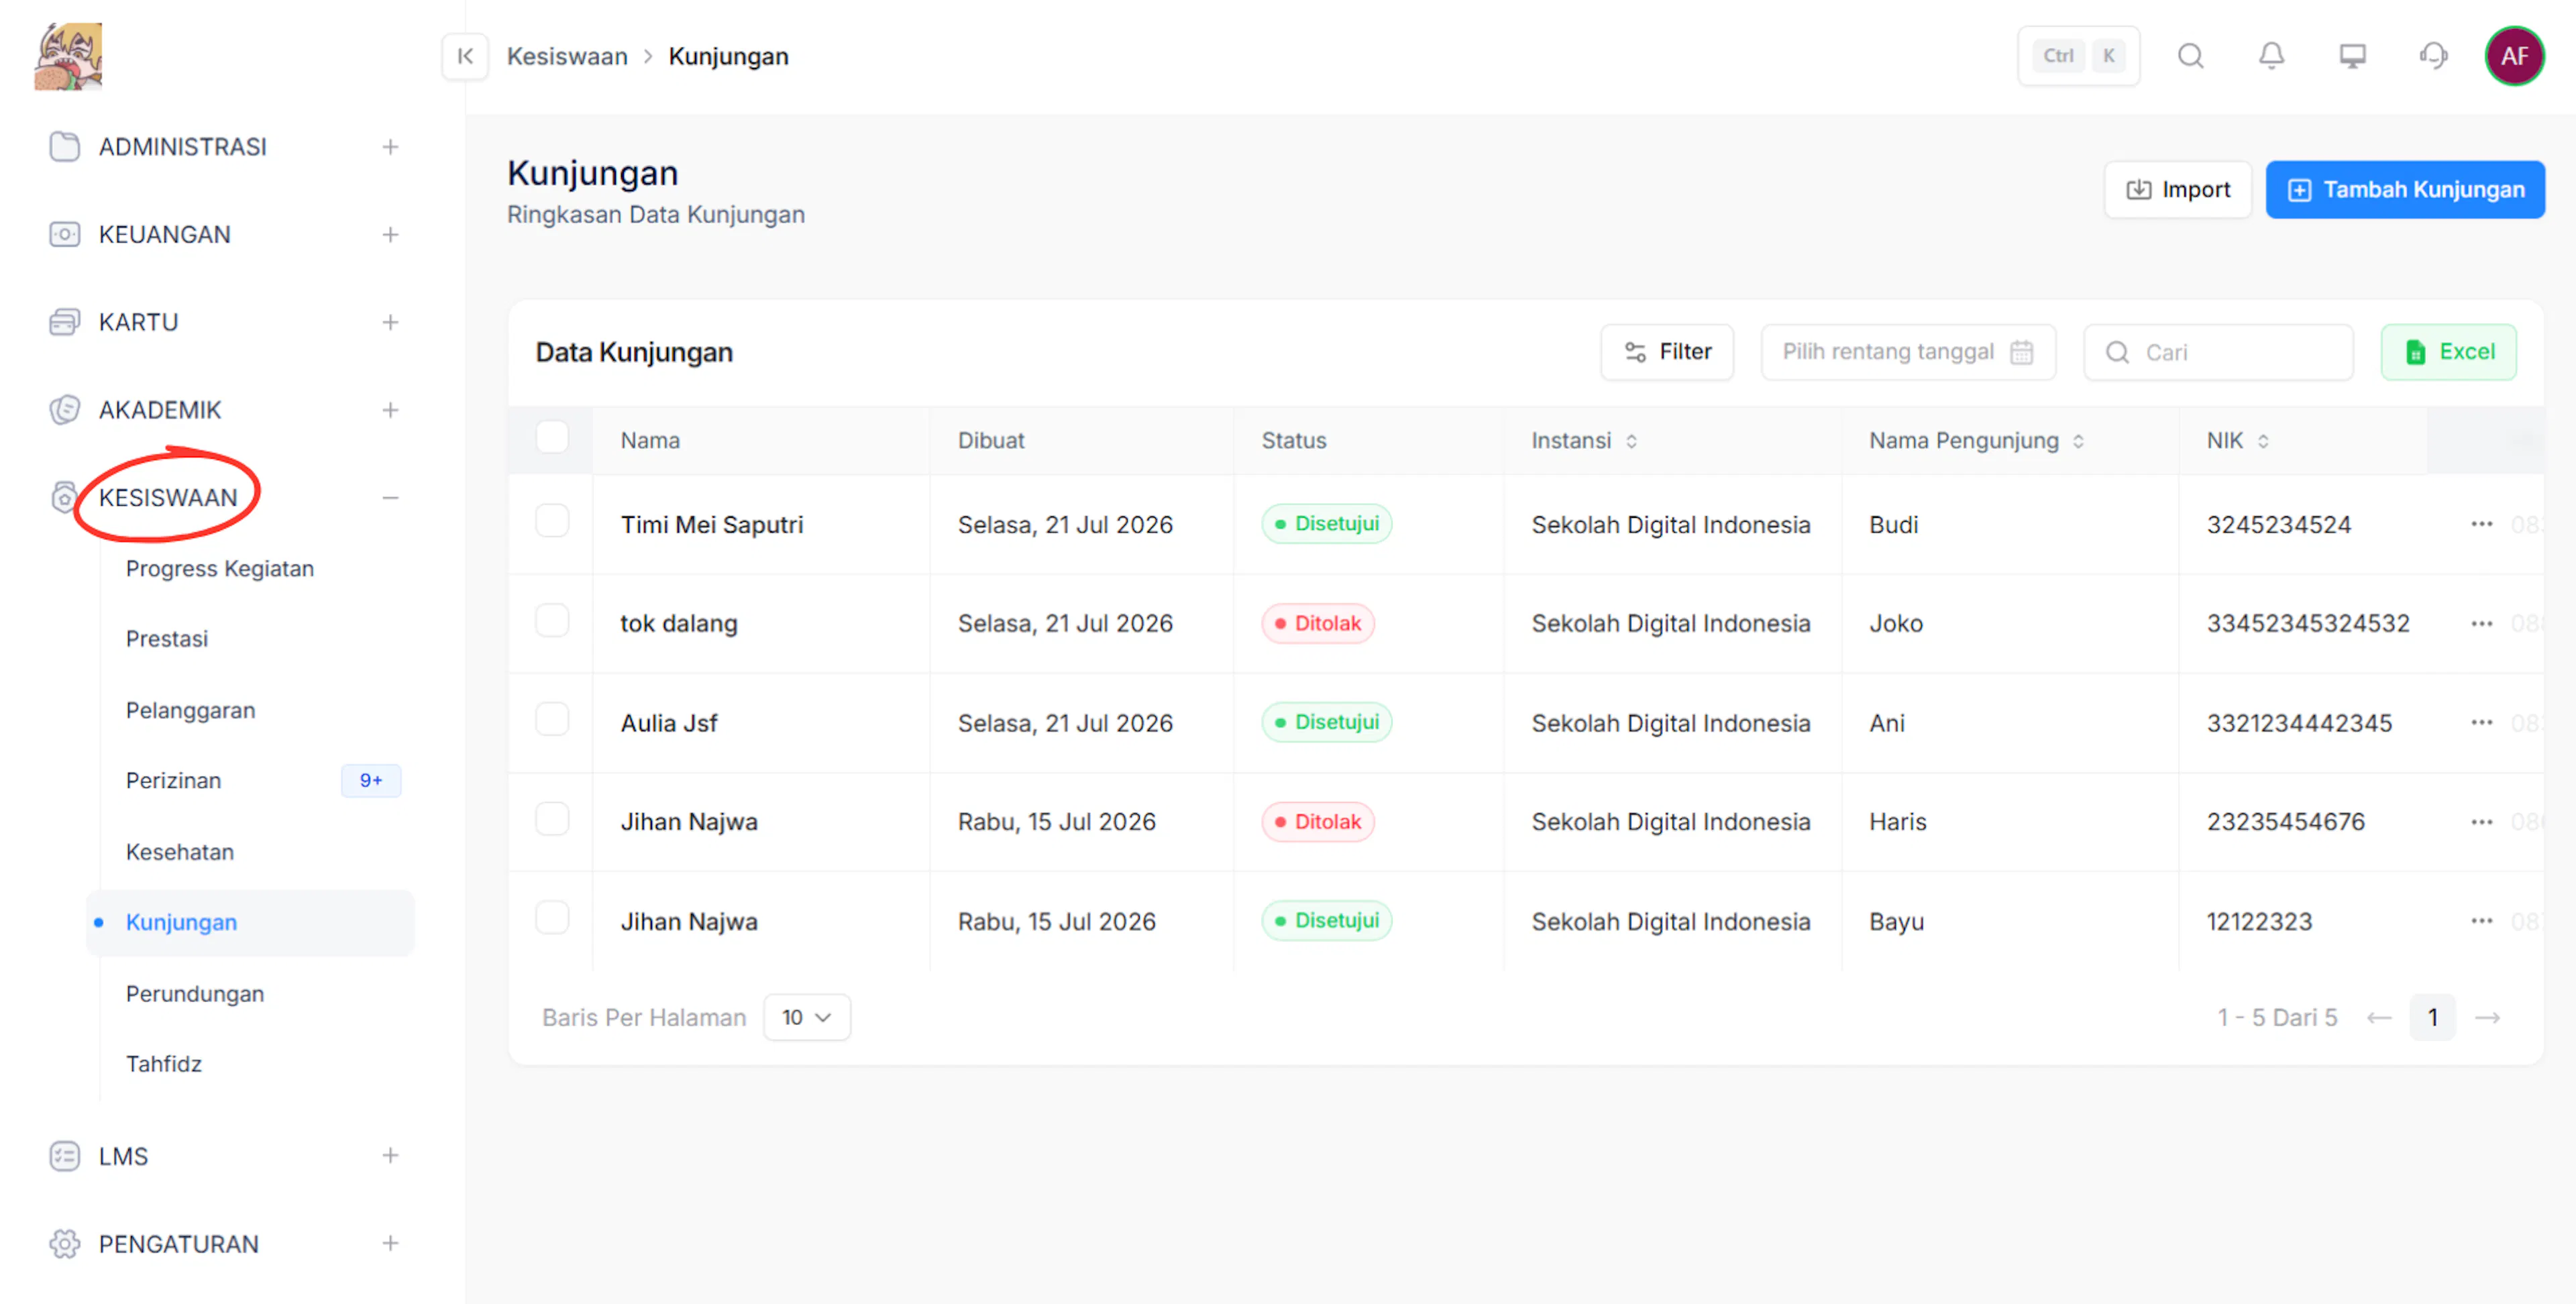The width and height of the screenshot is (2576, 1304).
Task: Click the Kartu card icon
Action: 64,322
